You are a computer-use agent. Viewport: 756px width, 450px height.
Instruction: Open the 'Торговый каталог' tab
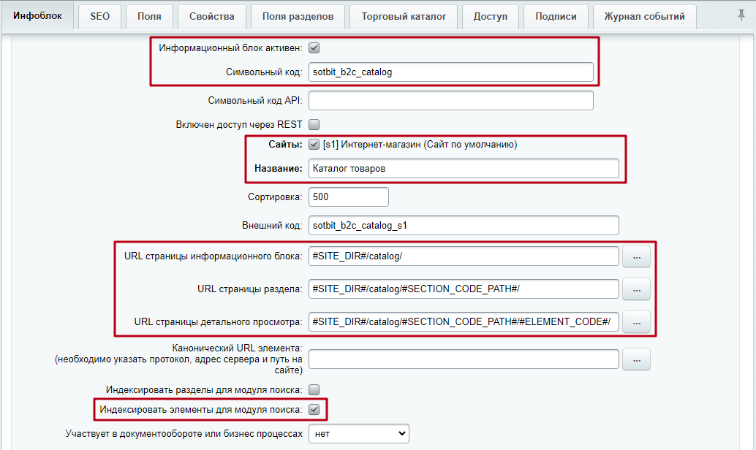click(x=404, y=16)
